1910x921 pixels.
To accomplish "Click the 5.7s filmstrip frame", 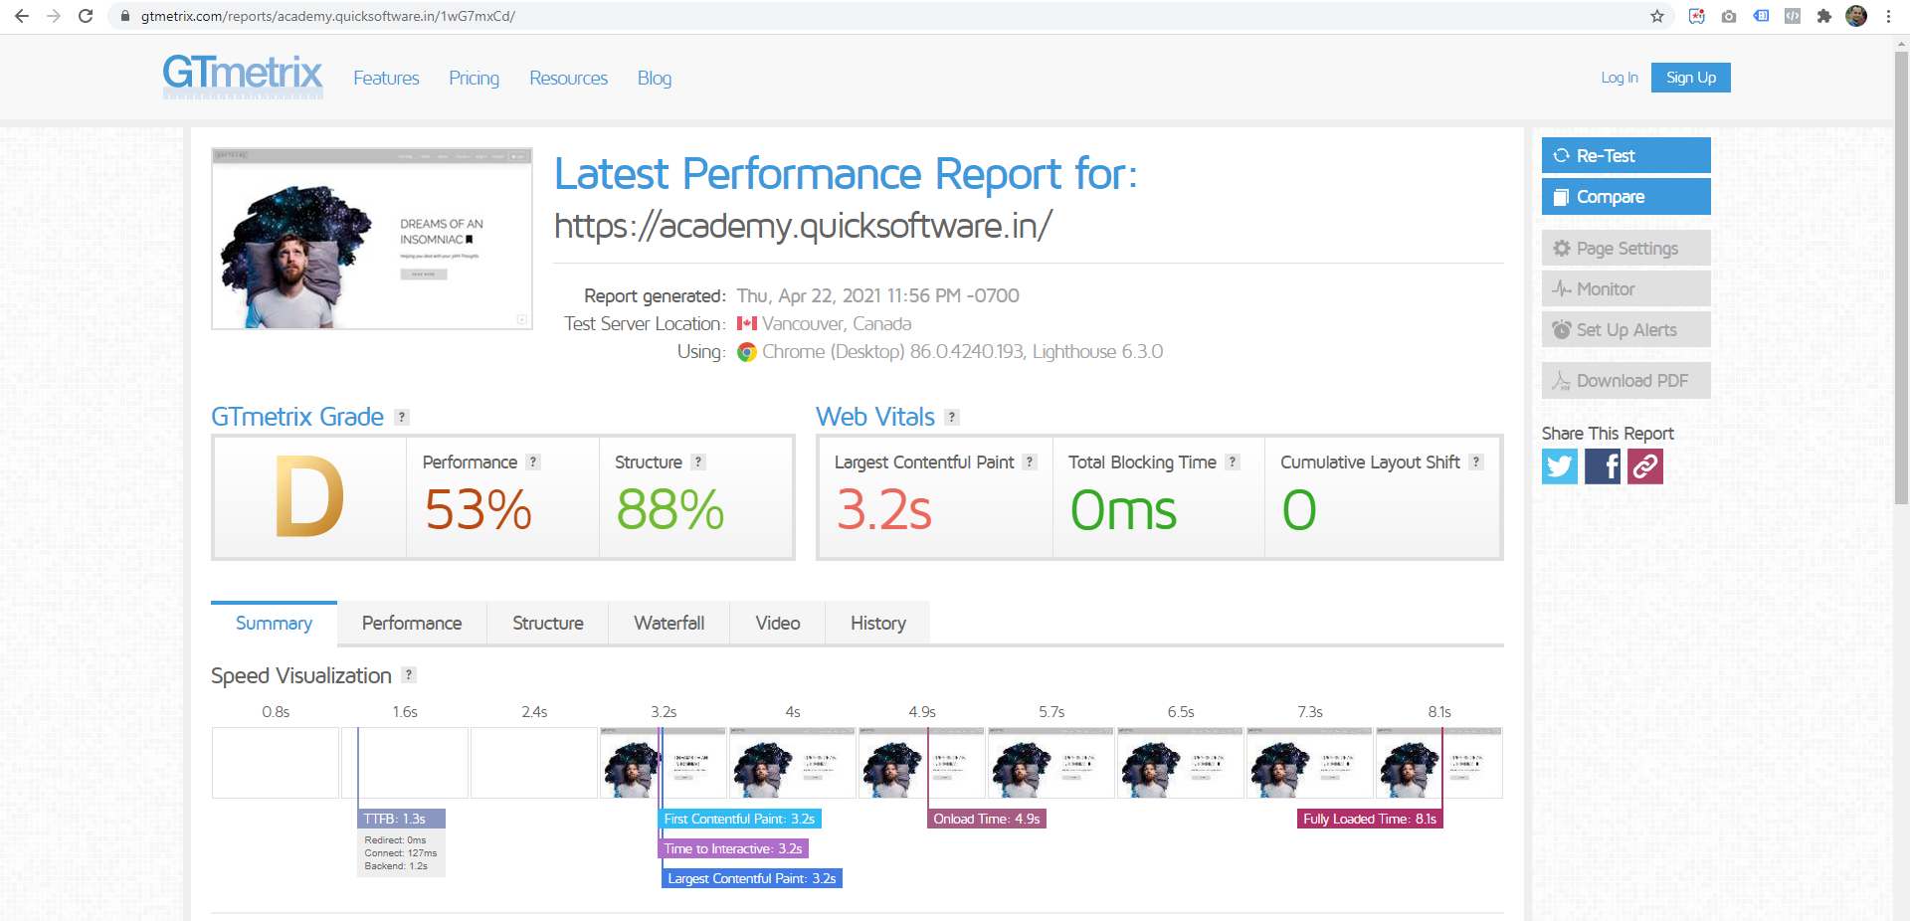I will click(1051, 763).
